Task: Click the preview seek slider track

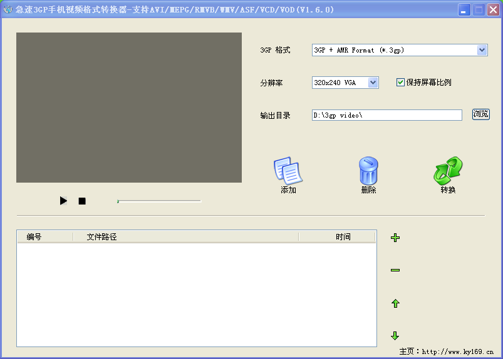Action: [x=159, y=201]
